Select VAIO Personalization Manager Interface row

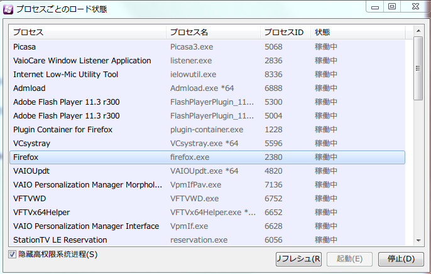pos(207,226)
